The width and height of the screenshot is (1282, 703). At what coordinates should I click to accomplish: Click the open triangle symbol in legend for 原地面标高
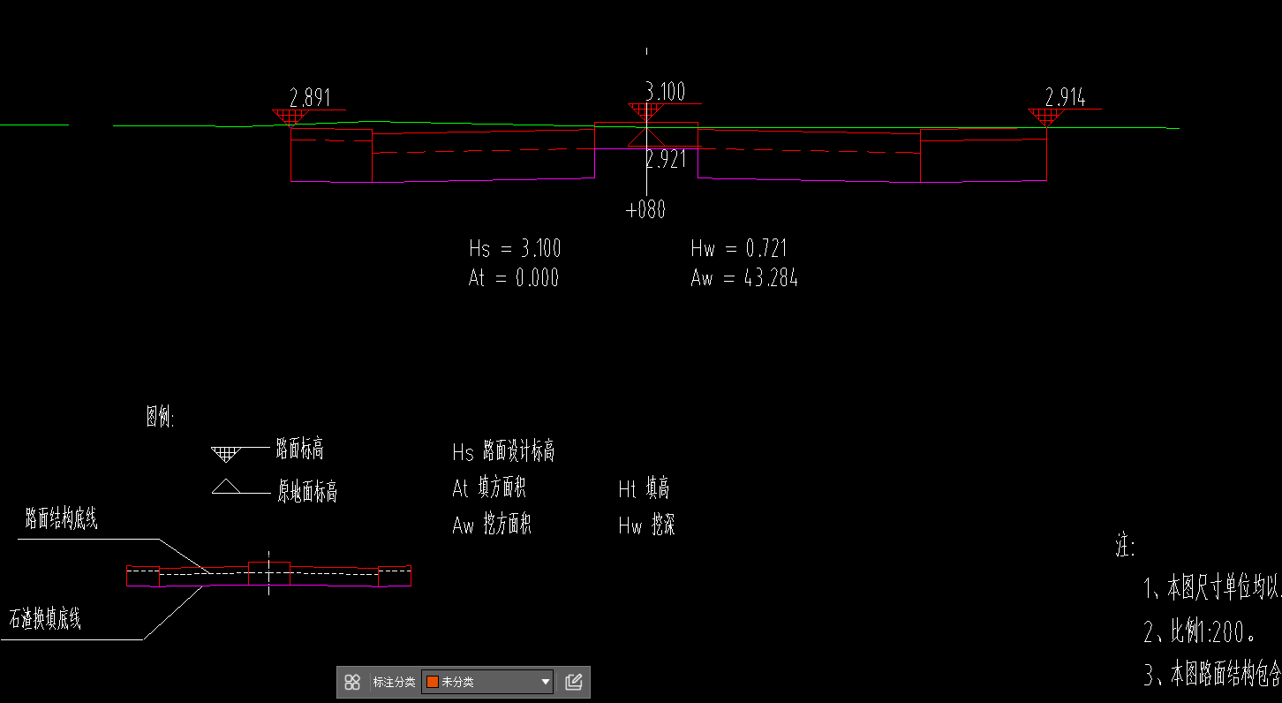point(227,486)
